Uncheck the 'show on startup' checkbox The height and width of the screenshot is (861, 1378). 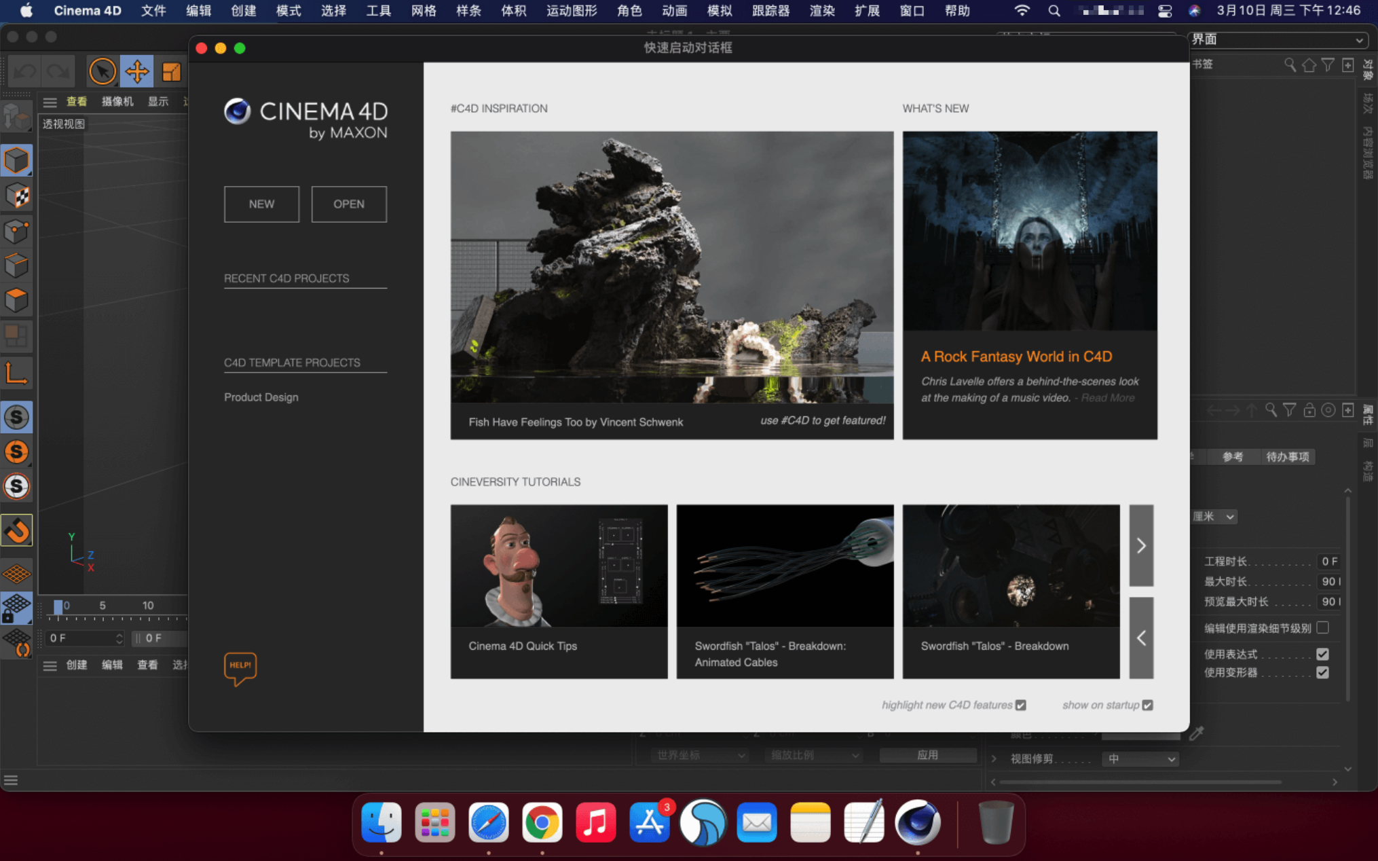[x=1147, y=706]
